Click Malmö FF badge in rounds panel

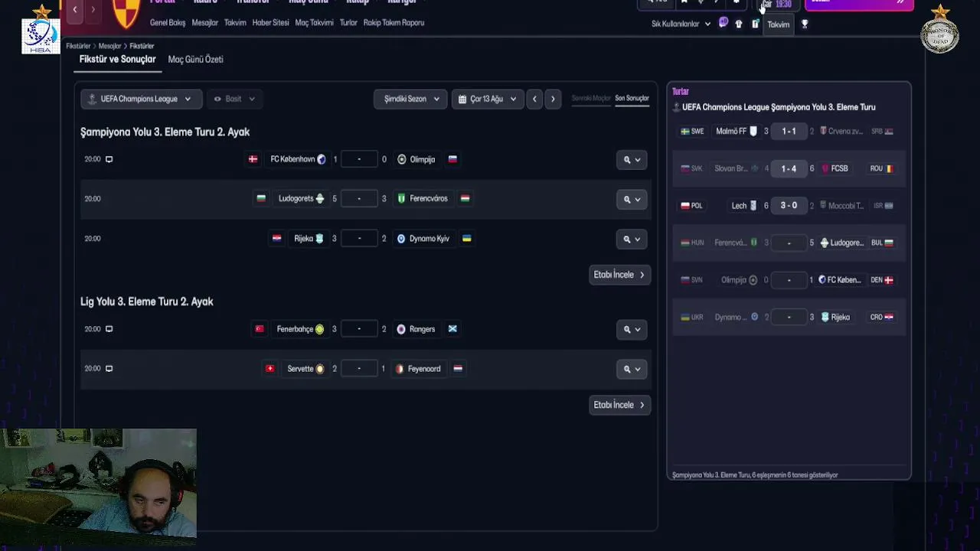coord(753,131)
